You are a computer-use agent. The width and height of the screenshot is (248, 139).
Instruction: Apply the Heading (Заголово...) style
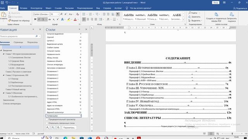[177, 17]
